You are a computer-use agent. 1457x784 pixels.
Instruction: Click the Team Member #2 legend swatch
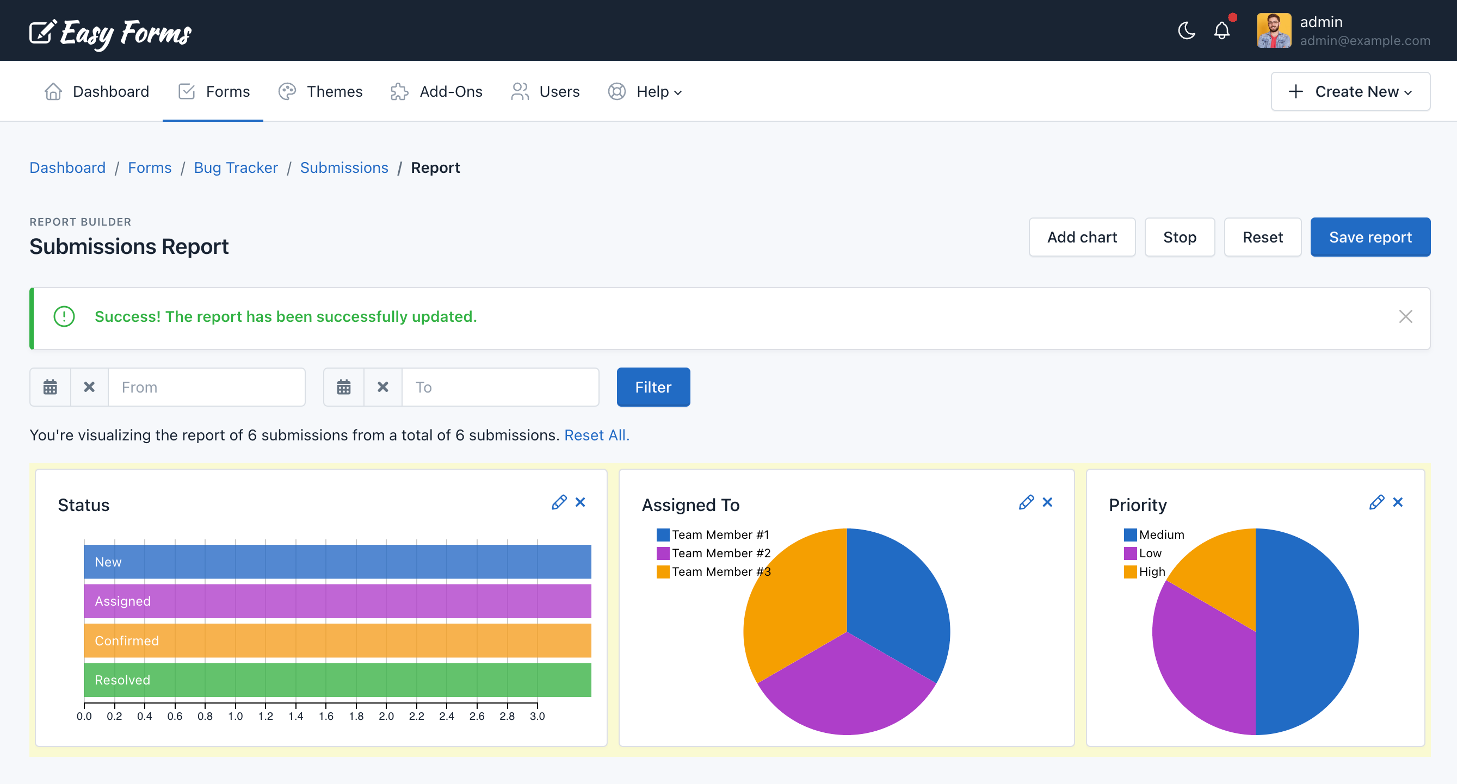663,553
